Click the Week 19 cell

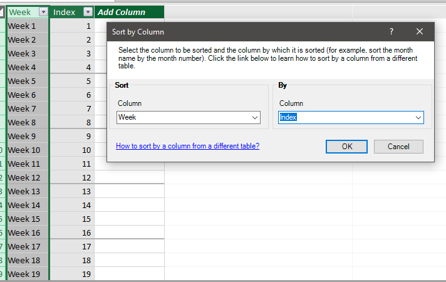[x=28, y=274]
